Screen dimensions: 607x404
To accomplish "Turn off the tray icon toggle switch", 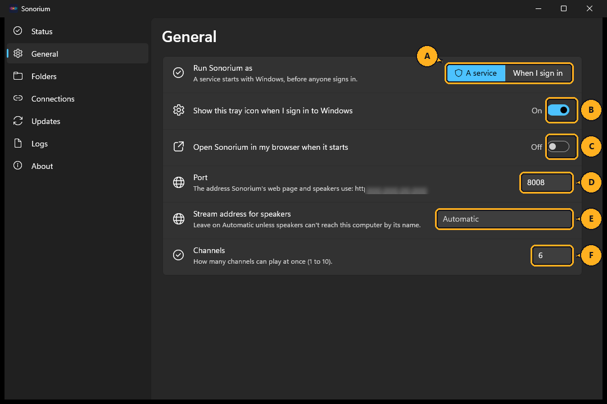I will [x=559, y=110].
